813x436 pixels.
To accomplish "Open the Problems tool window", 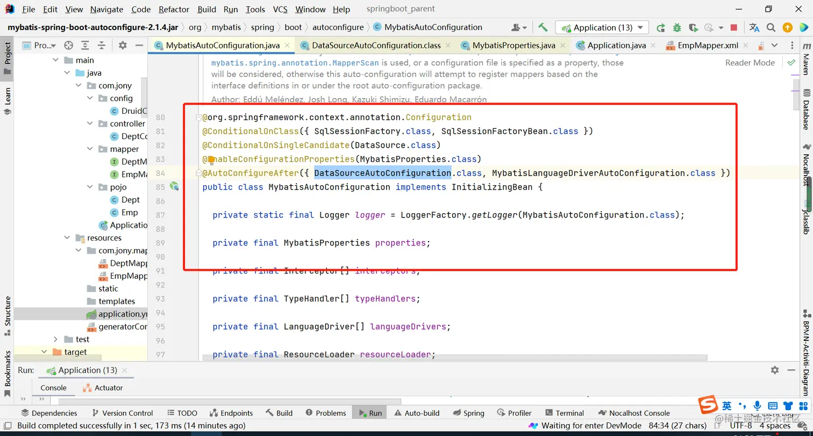I will pyautogui.click(x=326, y=413).
